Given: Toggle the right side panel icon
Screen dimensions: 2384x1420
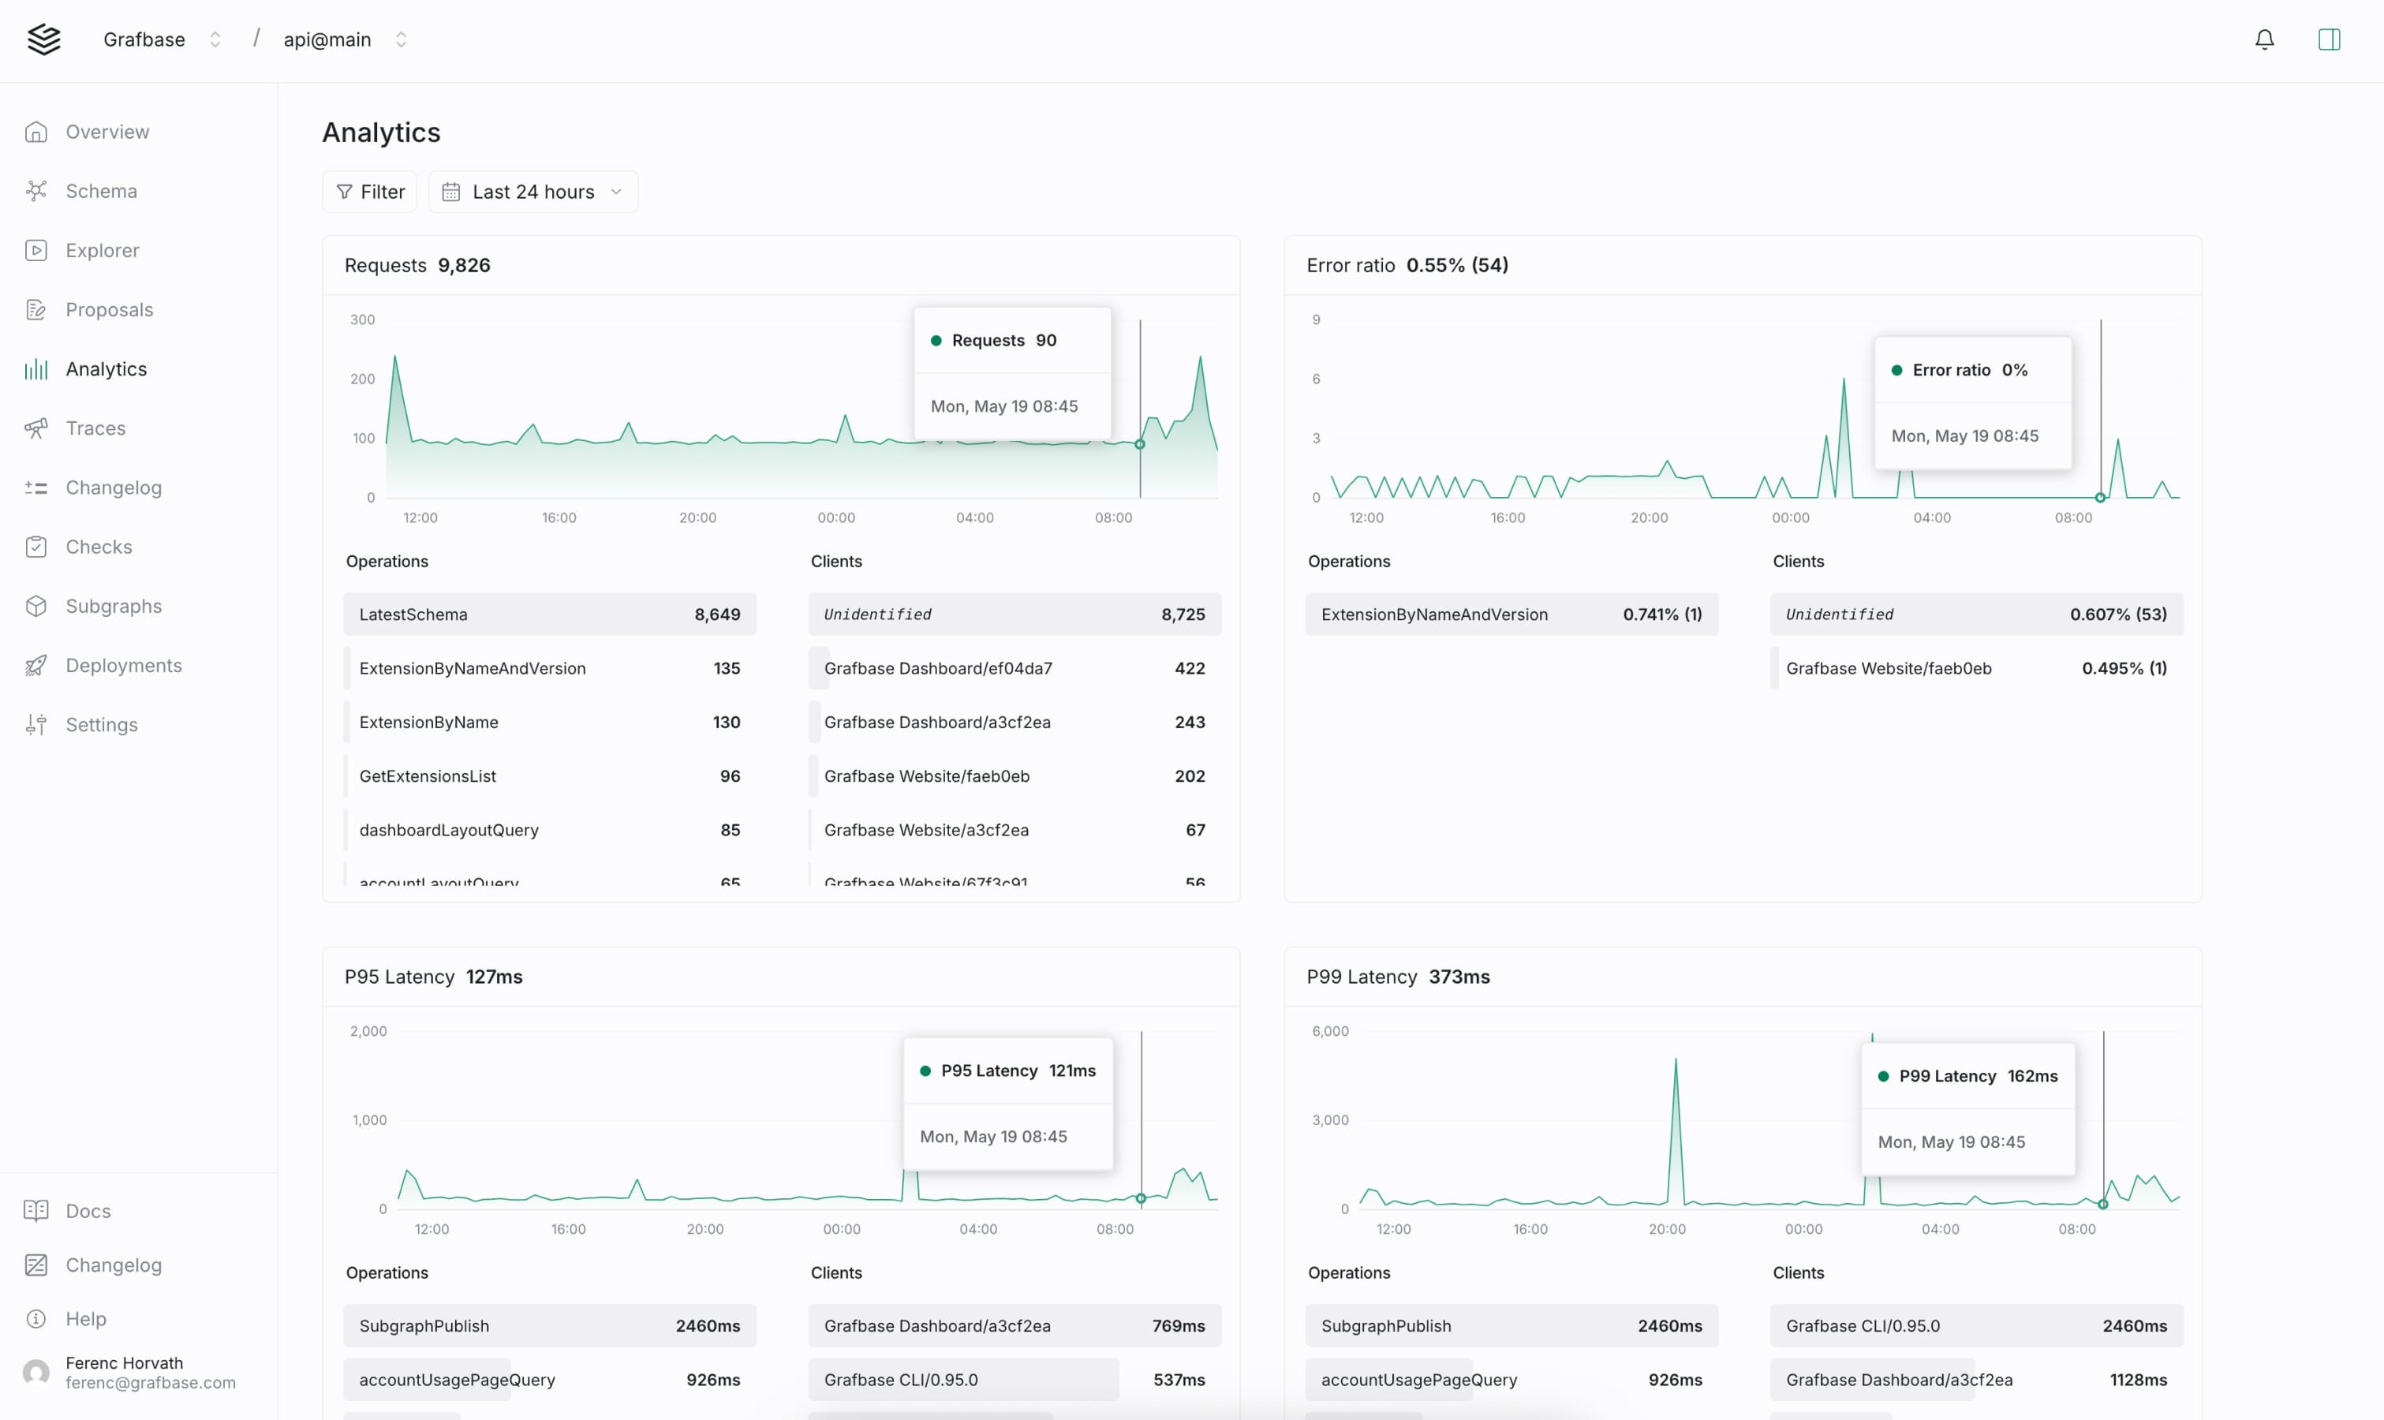Looking at the screenshot, I should [2329, 39].
